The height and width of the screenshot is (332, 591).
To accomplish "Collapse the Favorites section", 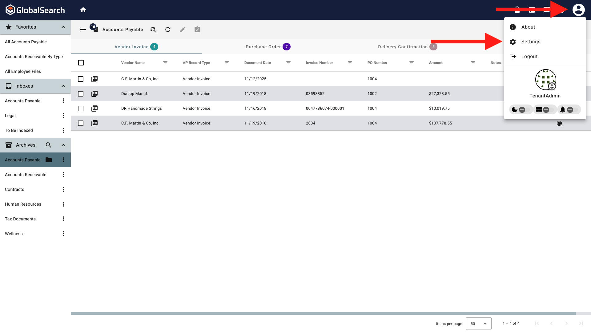I will (x=63, y=27).
